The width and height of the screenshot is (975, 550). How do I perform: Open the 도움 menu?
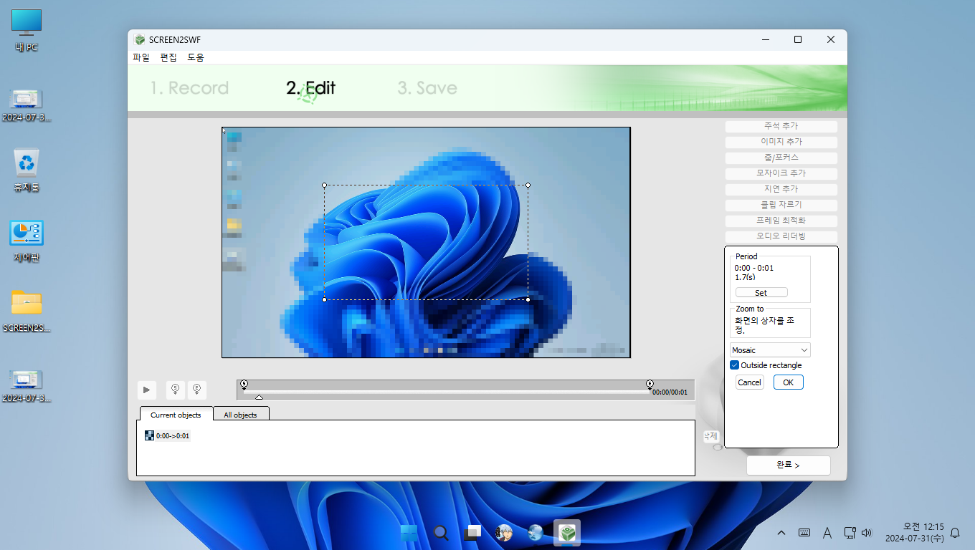[196, 57]
